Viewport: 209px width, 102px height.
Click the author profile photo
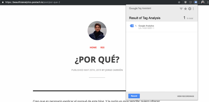[97, 31]
